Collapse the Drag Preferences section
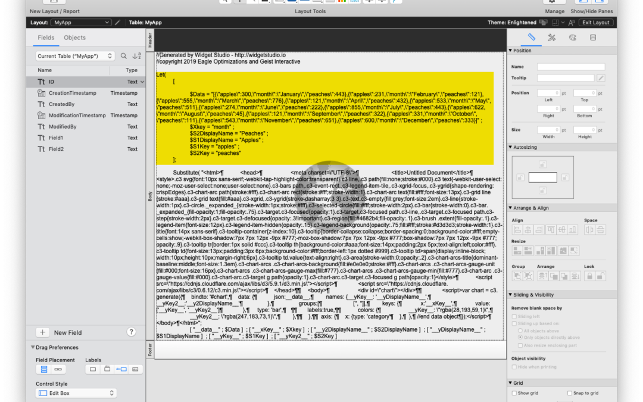This screenshot has width=643, height=402. [x=33, y=347]
